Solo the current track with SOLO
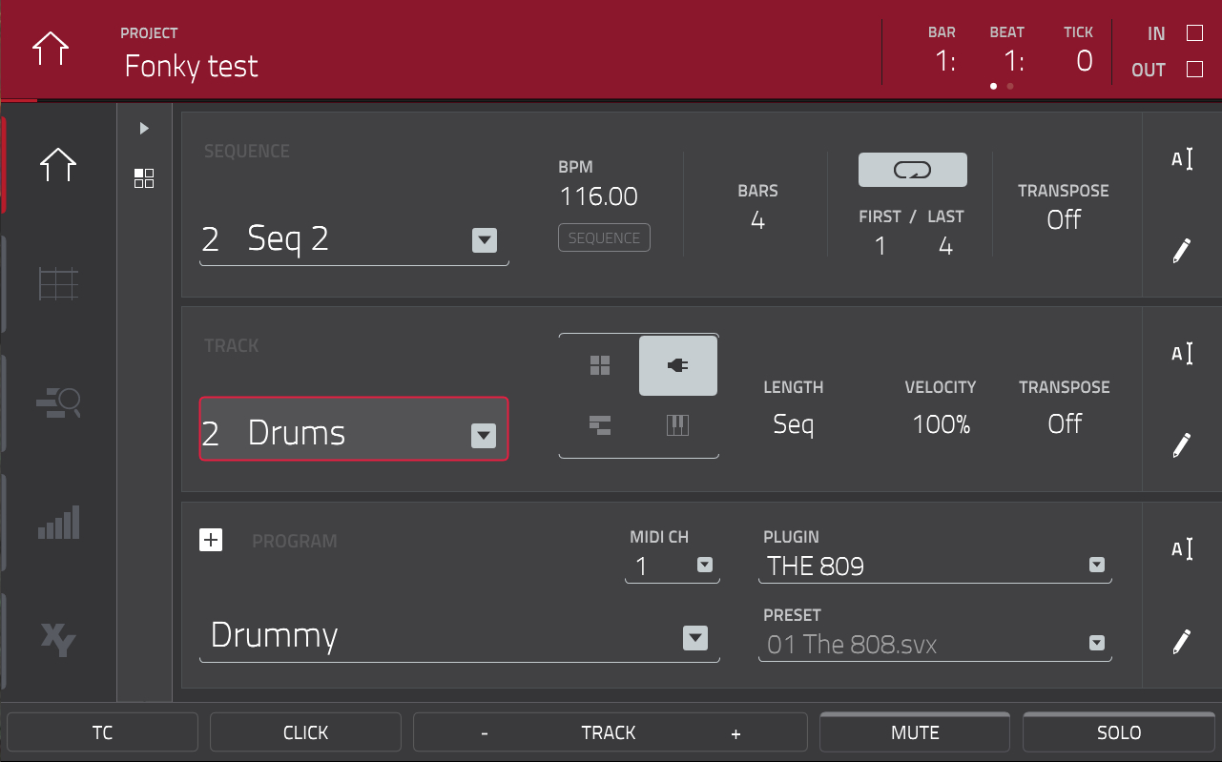Screen dimensions: 1222x762 point(1118,731)
